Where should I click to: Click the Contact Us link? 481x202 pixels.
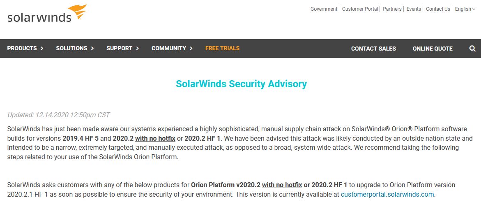pos(438,9)
